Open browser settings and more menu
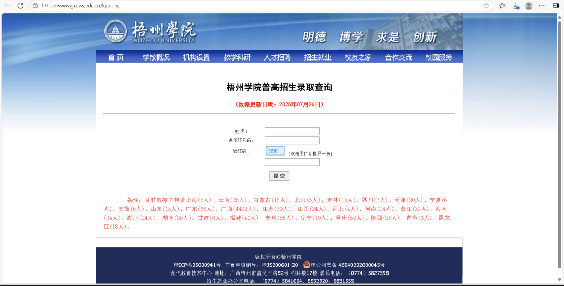 click(542, 5)
